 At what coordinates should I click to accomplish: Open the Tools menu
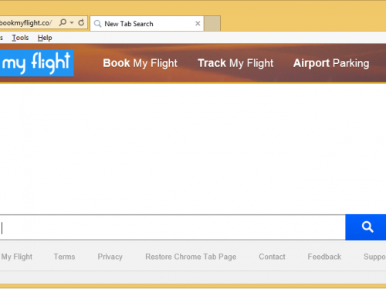[x=20, y=38]
